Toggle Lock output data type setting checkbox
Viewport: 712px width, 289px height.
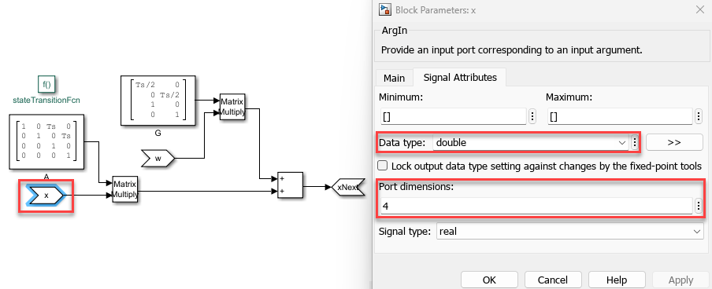383,166
